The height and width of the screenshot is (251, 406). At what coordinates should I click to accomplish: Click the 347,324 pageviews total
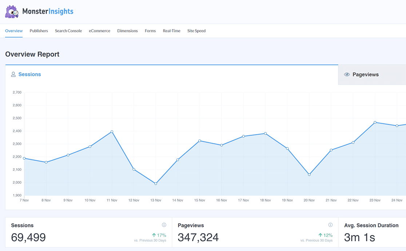[x=198, y=237]
